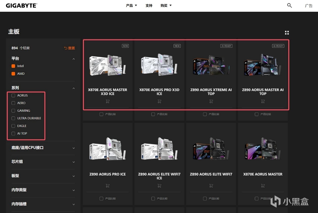
Task: Switch to grid view layout icon
Action: pos(287,33)
